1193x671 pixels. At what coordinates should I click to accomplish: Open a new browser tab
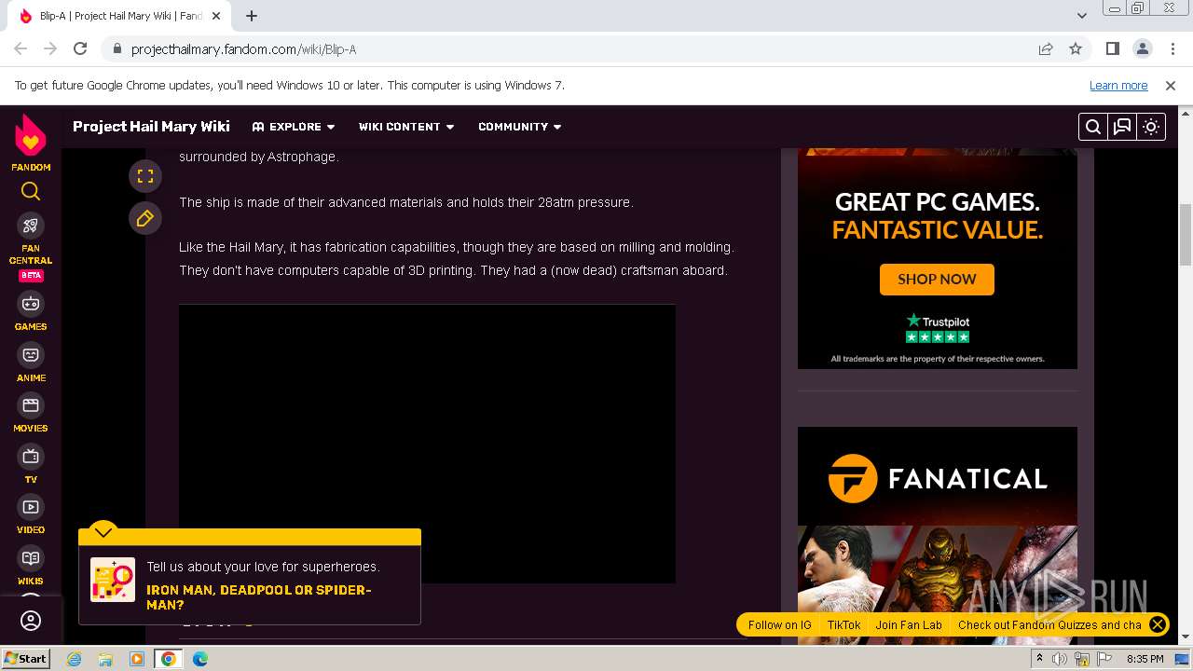click(x=252, y=16)
